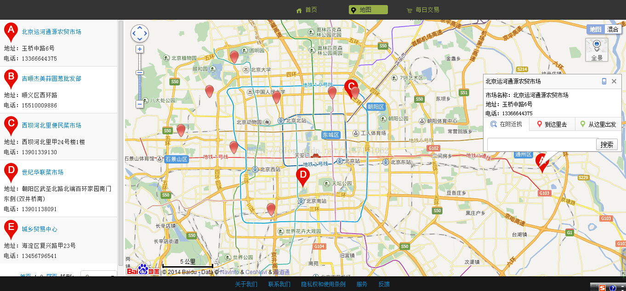626x291 pixels.
Task: Select the 从这里出发 tab
Action: click(x=598, y=124)
